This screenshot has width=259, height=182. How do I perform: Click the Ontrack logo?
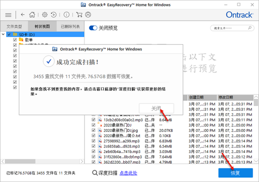click(x=239, y=15)
